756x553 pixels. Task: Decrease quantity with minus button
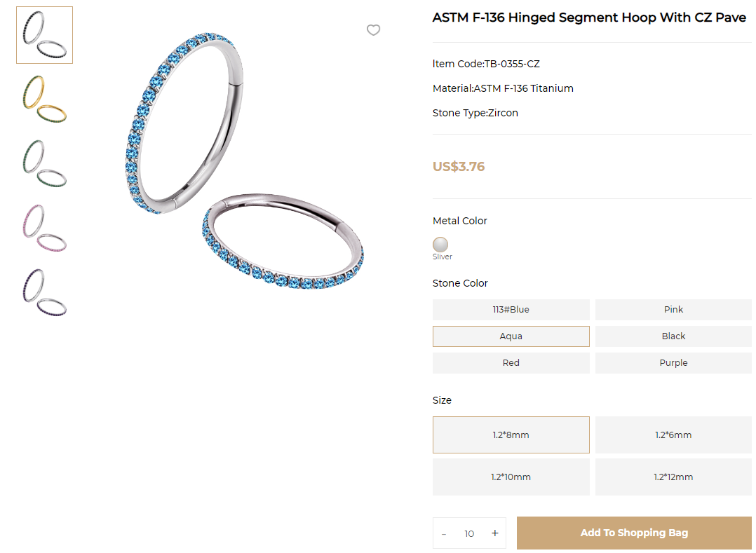(x=444, y=534)
